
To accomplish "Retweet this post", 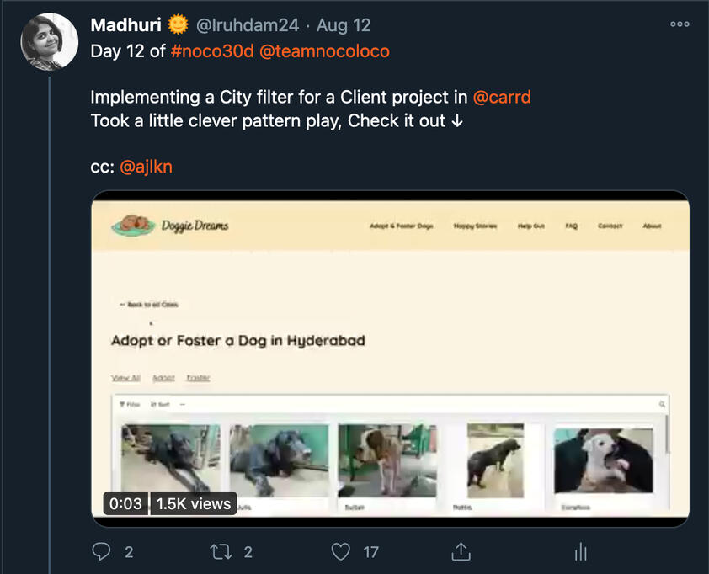I will [221, 552].
